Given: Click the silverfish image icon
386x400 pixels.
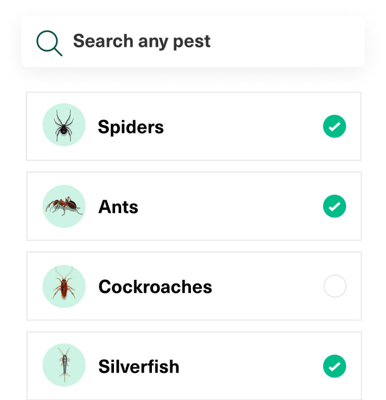Looking at the screenshot, I should click(x=63, y=365).
